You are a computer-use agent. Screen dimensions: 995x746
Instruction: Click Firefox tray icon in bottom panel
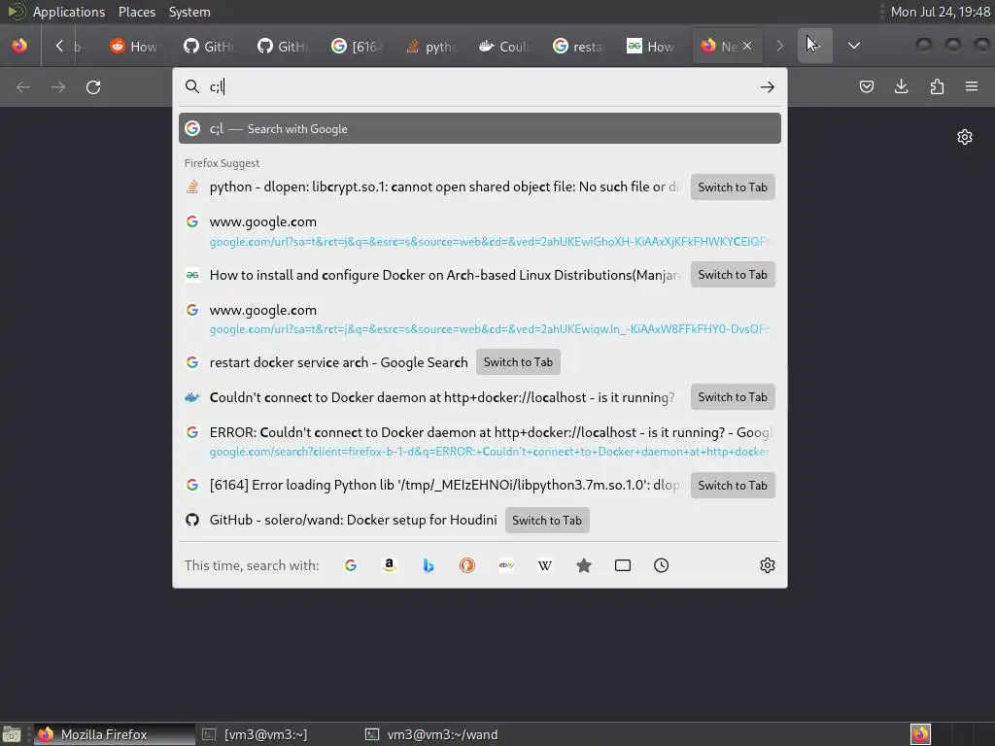[x=920, y=734]
